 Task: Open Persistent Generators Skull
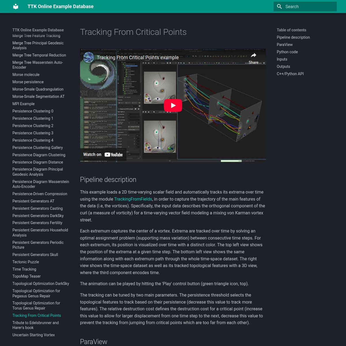coord(35,255)
